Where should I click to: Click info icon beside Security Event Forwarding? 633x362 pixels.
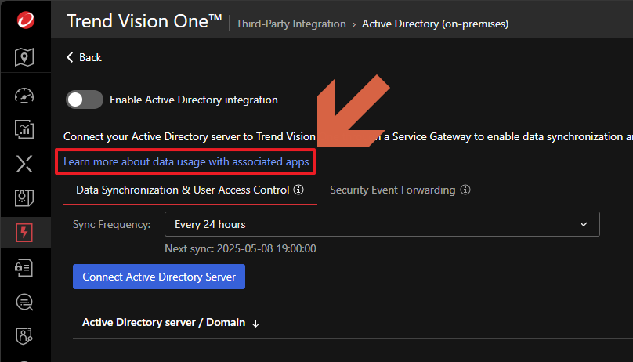[465, 190]
